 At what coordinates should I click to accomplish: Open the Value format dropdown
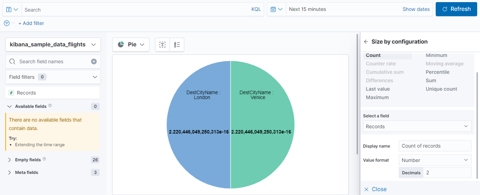point(435,160)
